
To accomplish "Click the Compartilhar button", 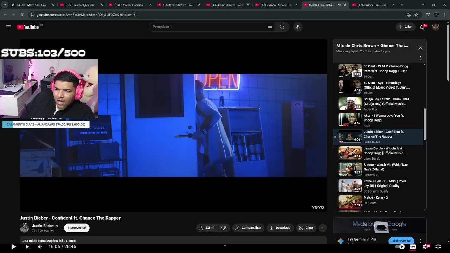I will 248,228.
